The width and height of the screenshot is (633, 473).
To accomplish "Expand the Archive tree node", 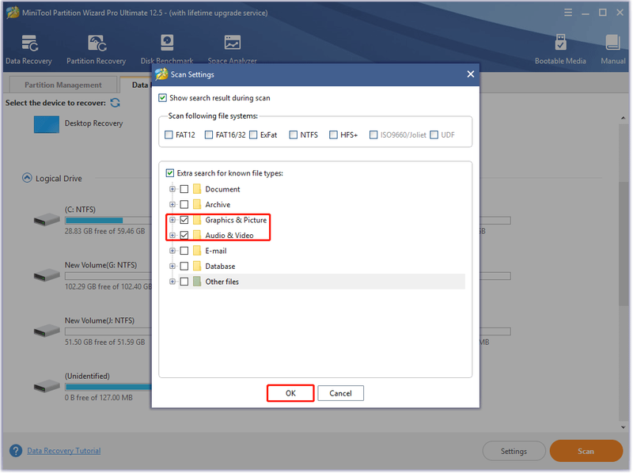I will click(172, 204).
